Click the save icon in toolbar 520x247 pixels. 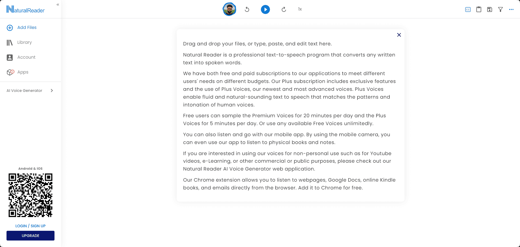490,9
